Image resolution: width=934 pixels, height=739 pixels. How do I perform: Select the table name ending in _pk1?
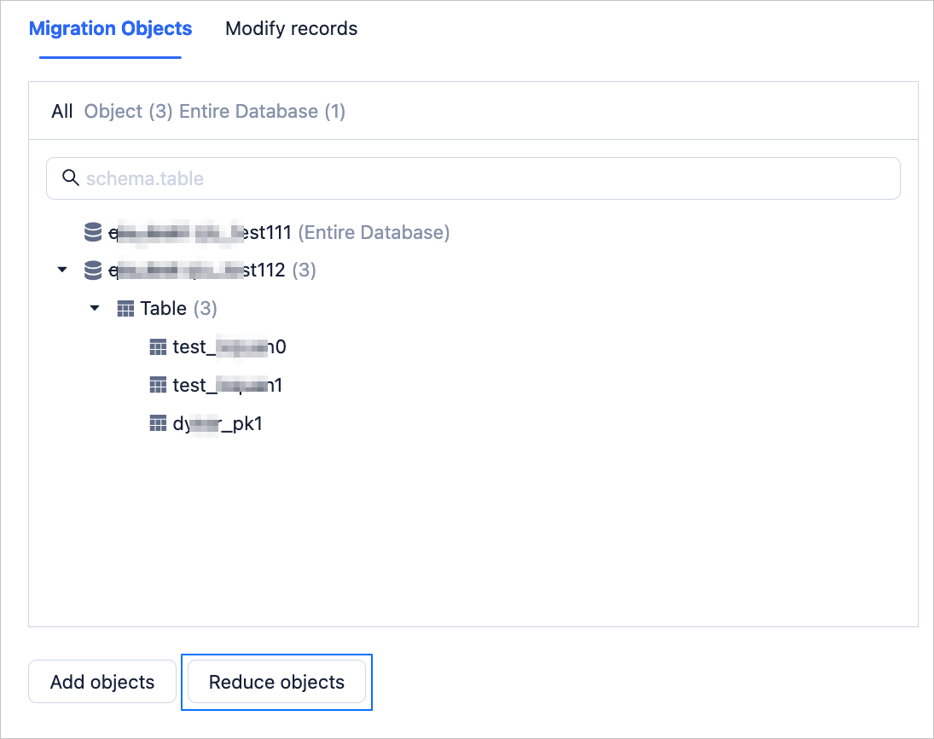[x=218, y=424]
